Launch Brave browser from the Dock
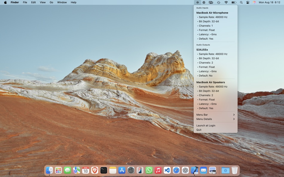284x177 pixels. tap(94, 170)
